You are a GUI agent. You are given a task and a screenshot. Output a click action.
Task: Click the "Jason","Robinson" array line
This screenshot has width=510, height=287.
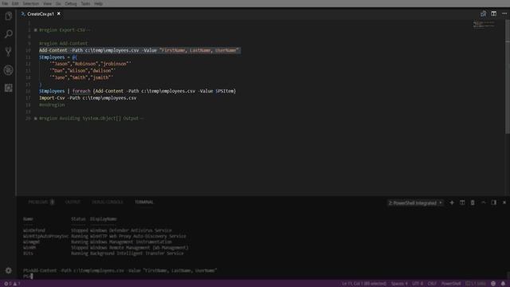coord(90,64)
